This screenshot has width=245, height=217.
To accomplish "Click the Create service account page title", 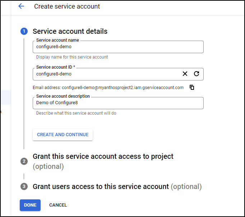I will [67, 6].
